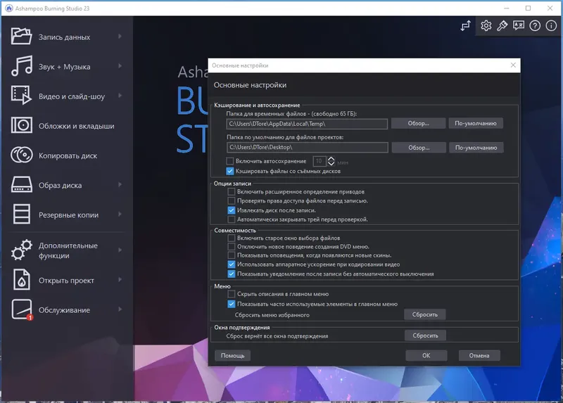Click the temp folder path input field
The width and height of the screenshot is (563, 403).
307,124
